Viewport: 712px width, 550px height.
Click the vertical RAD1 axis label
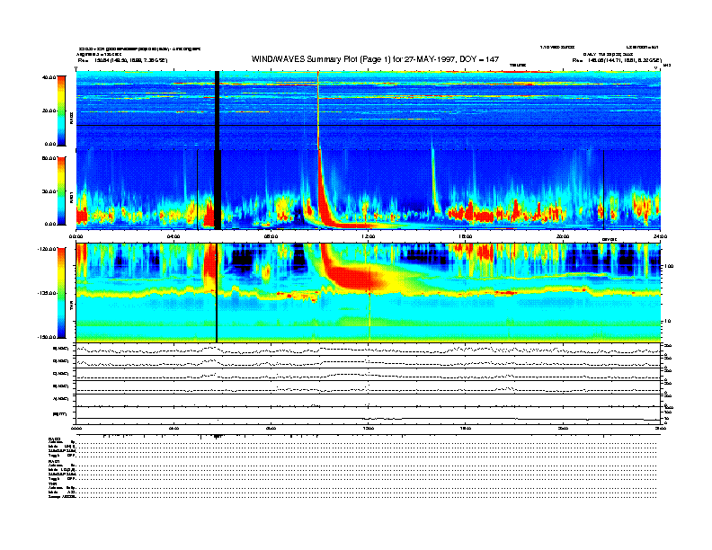pos(71,198)
